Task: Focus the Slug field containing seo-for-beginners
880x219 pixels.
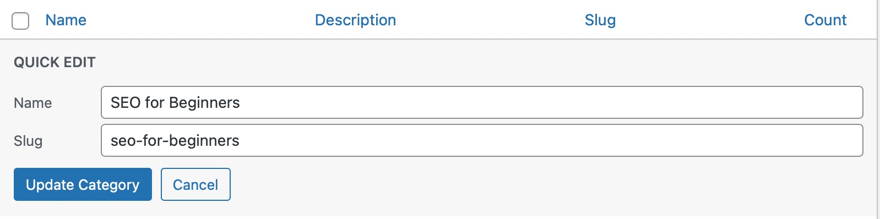Action: pos(482,140)
